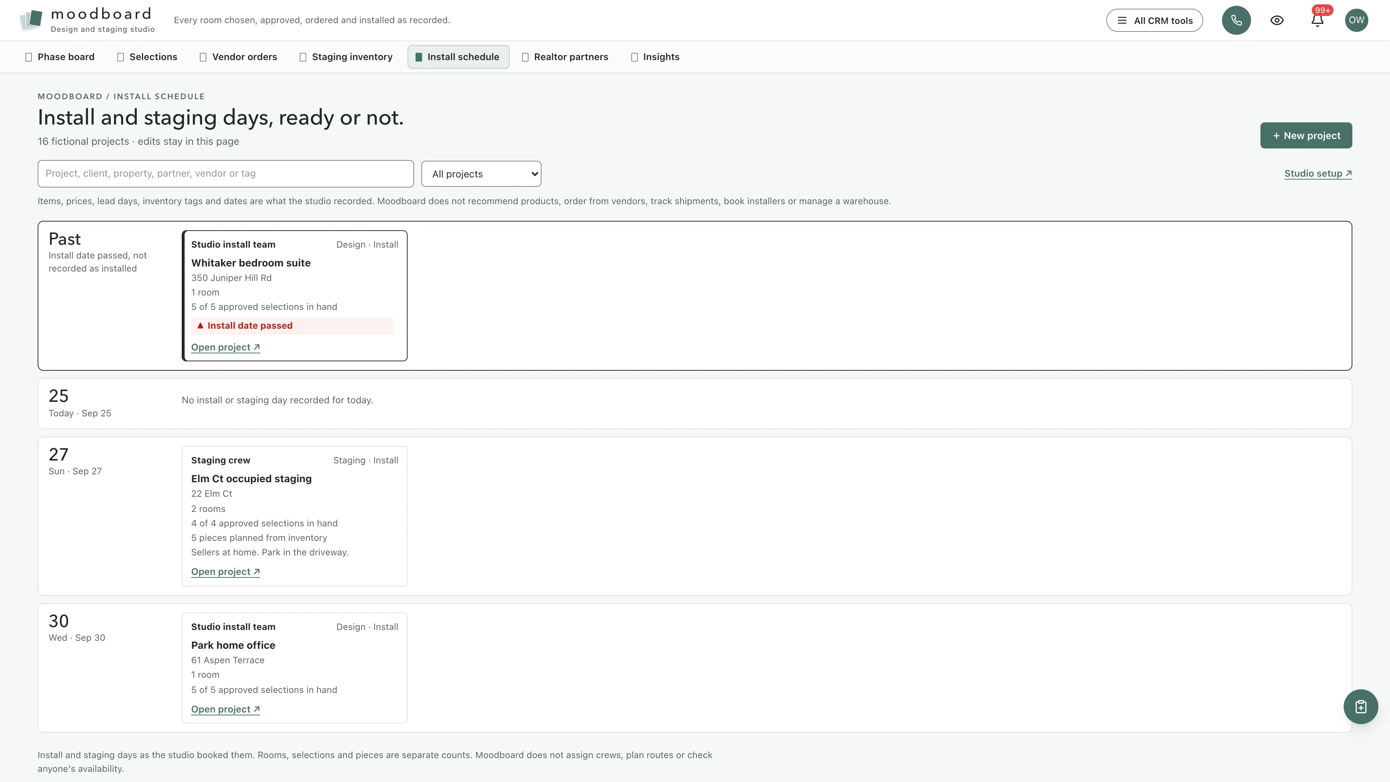Viewport: 1390px width, 782px height.
Task: Click the Vendor orders tab icon
Action: (203, 57)
